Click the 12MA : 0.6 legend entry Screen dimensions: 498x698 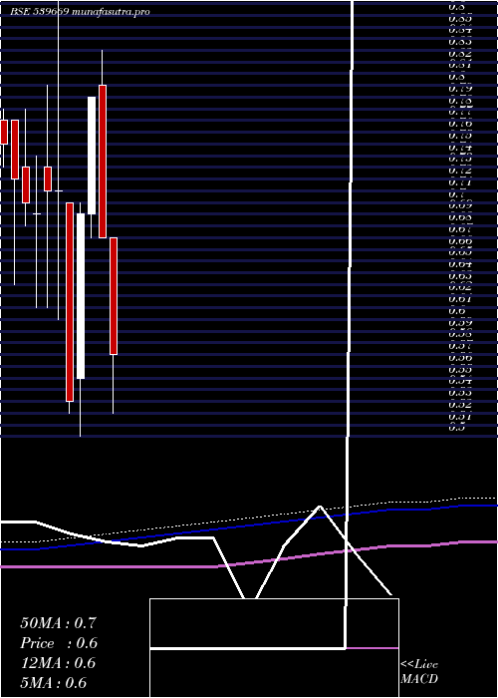coord(58,663)
